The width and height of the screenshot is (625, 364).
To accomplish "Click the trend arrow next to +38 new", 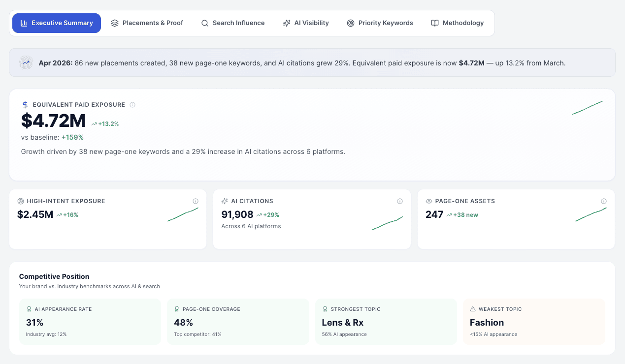I will 449,215.
